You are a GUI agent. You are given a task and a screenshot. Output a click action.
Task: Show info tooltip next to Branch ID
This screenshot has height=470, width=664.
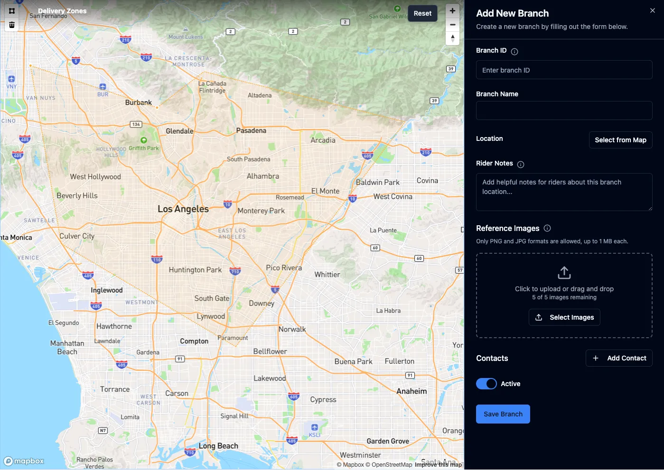point(514,51)
